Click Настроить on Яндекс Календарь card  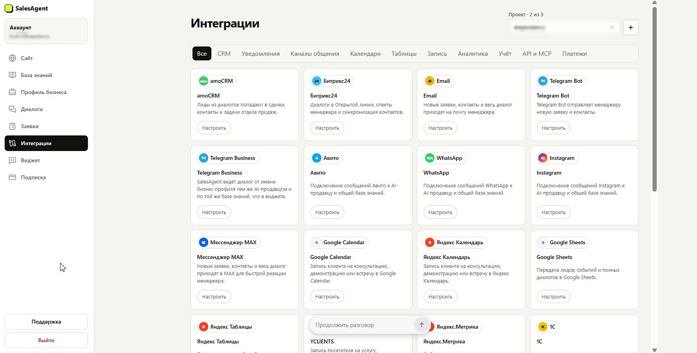click(440, 297)
